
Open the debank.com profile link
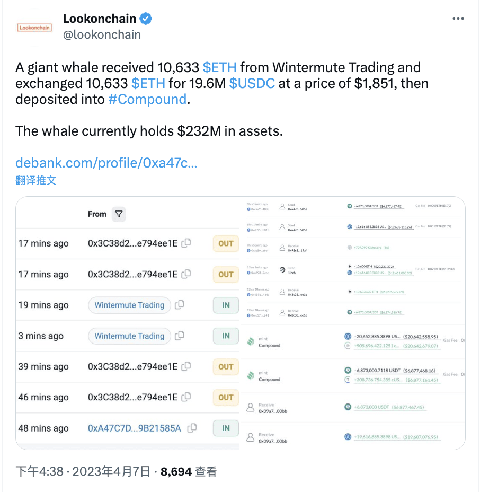point(105,163)
